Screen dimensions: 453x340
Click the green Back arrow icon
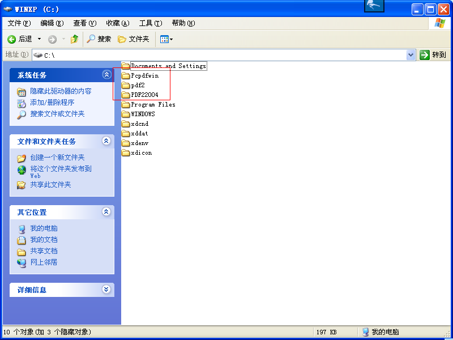point(11,39)
